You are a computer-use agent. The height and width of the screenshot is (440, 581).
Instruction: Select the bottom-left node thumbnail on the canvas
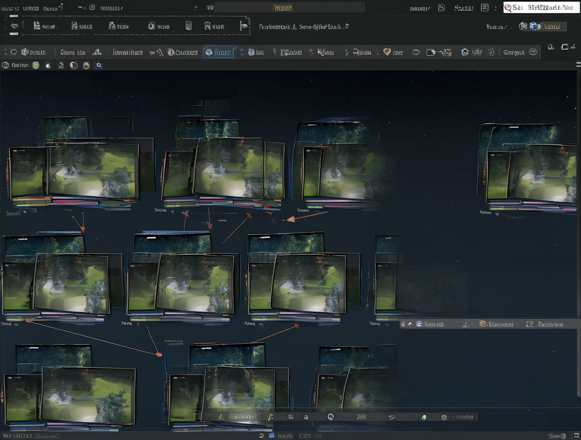pos(70,387)
